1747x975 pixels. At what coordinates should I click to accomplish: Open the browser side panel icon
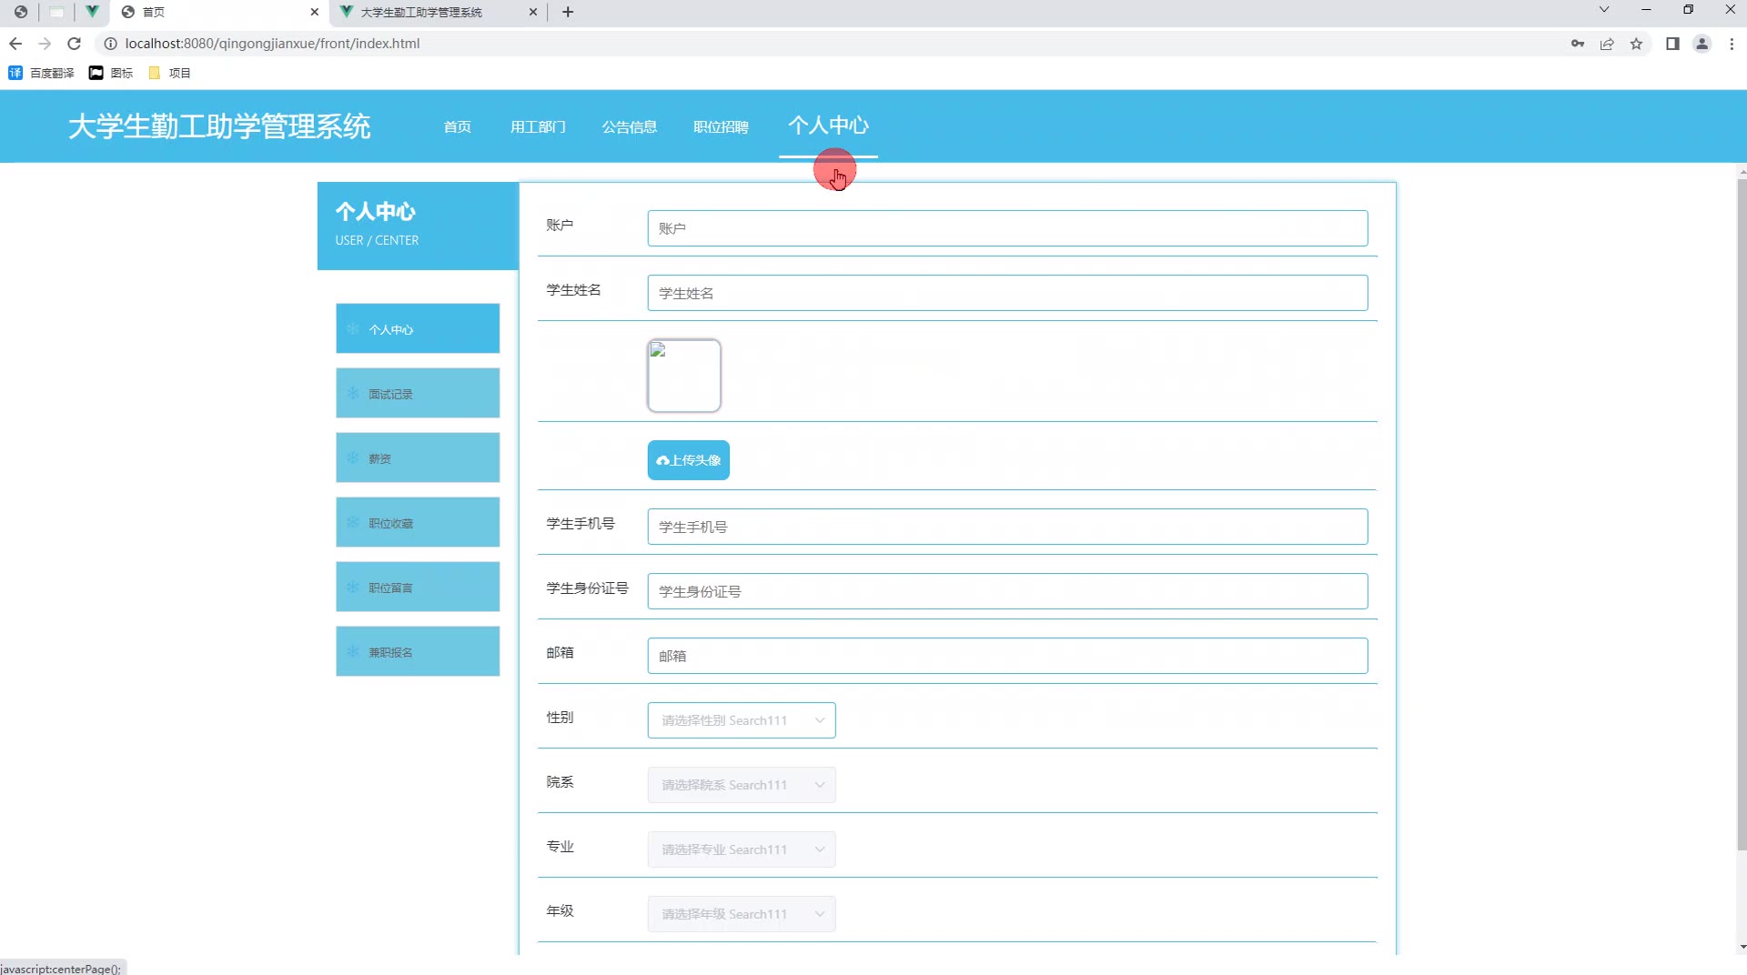(x=1672, y=44)
